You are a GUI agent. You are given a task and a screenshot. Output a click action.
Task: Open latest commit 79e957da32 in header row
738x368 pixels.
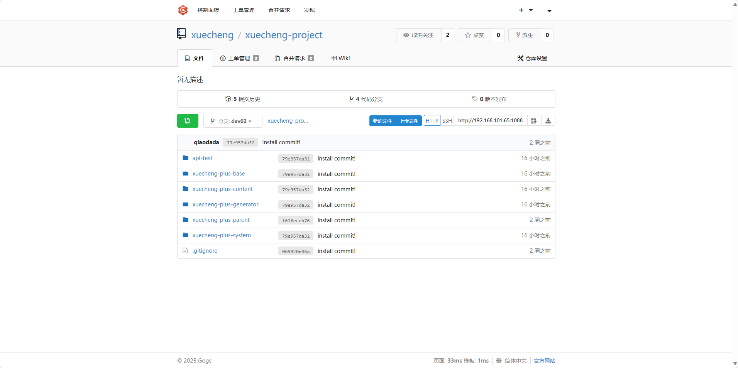pyautogui.click(x=240, y=142)
